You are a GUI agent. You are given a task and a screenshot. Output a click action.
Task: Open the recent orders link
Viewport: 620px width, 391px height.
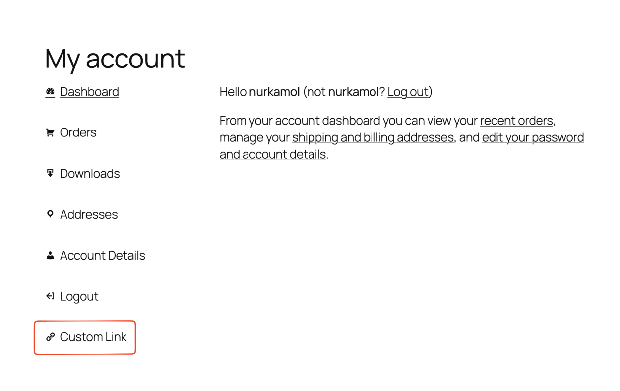pyautogui.click(x=516, y=121)
